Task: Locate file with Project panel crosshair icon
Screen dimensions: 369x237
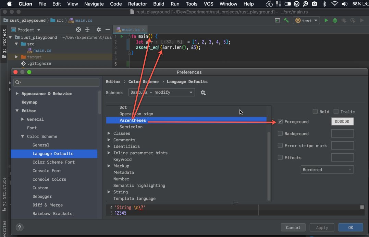Action: tap(78, 30)
